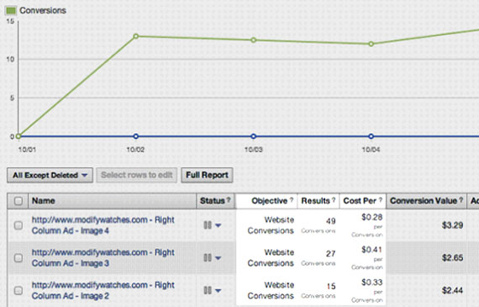Expand the status dropdown arrow for Image 4
This screenshot has width=479, height=307.
click(x=218, y=225)
